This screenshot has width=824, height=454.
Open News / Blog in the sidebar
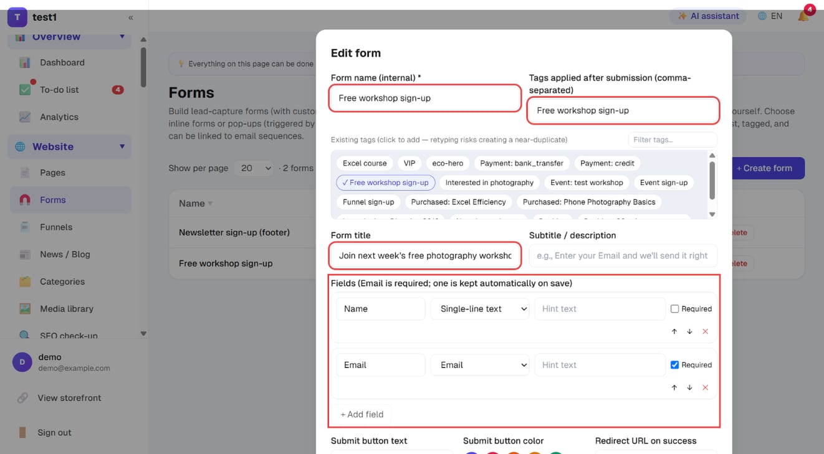70,254
